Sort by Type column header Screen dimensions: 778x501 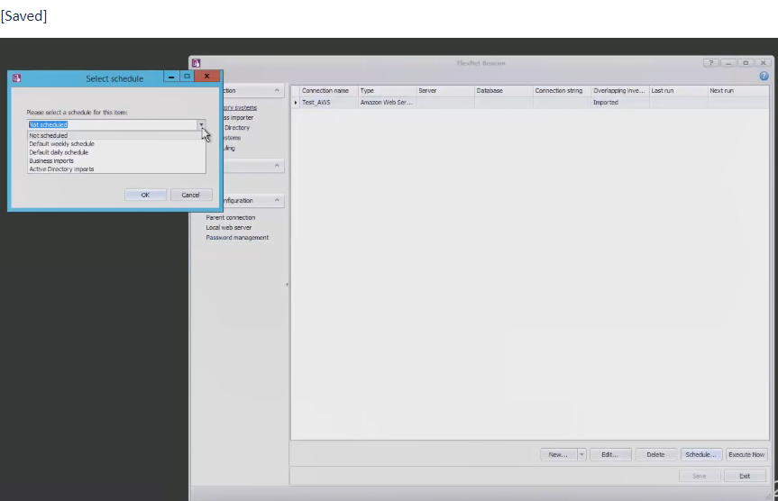click(x=387, y=91)
